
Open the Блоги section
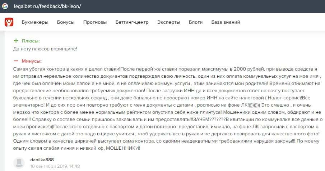tap(196, 22)
